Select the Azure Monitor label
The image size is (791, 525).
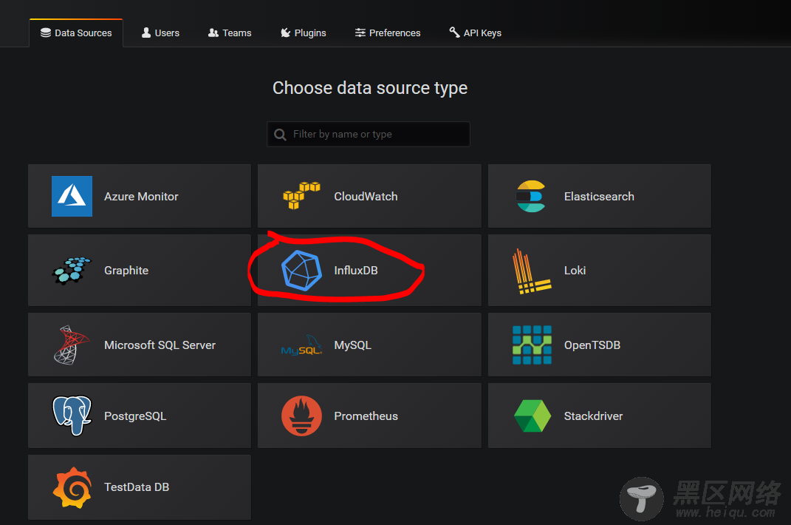pos(141,197)
